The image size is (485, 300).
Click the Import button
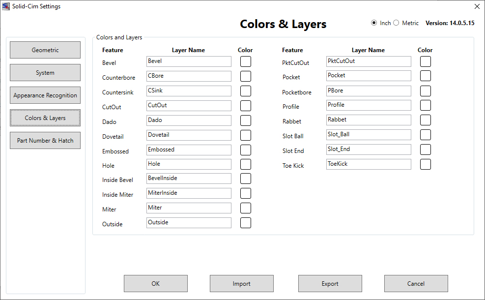pos(242,284)
